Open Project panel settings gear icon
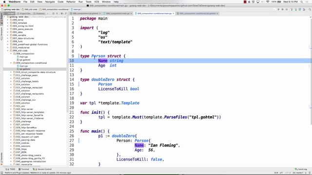This screenshot has height=175, width=312. 62,14
